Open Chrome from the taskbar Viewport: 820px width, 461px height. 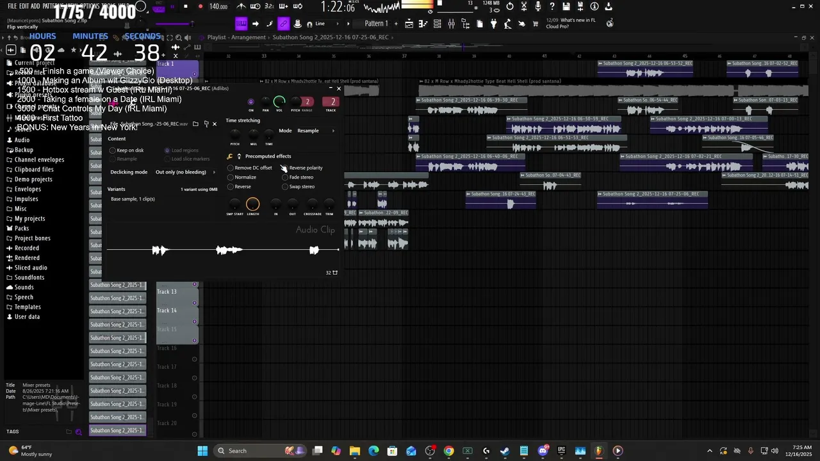point(448,451)
